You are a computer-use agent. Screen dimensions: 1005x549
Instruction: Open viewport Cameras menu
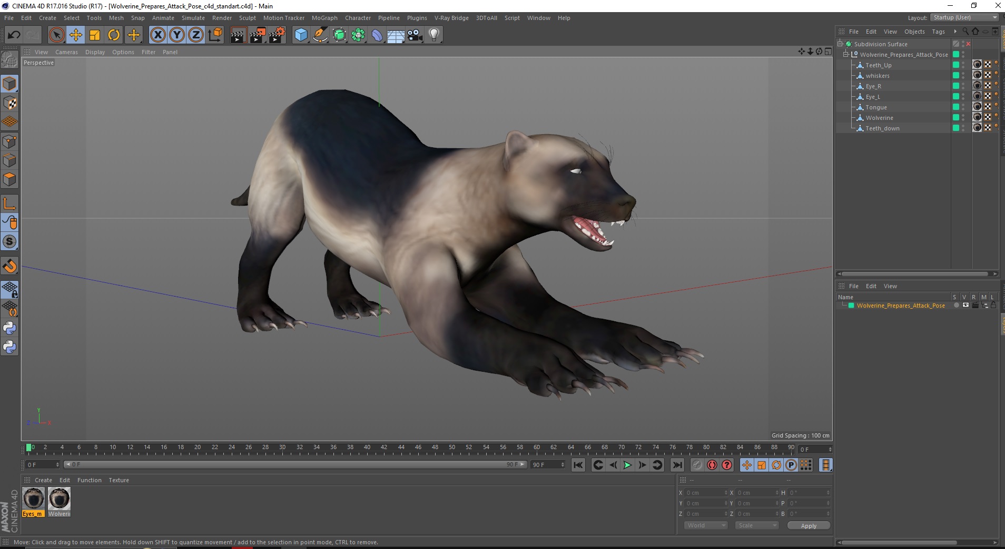coord(66,52)
